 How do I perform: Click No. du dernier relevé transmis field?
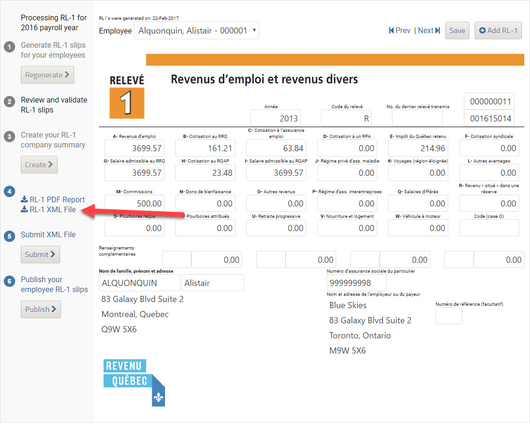[417, 118]
